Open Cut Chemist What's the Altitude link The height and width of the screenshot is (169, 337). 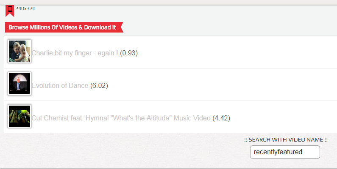tap(121, 118)
